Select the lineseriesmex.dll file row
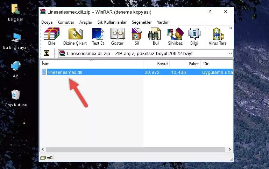This screenshot has height=169, width=269. (136, 72)
